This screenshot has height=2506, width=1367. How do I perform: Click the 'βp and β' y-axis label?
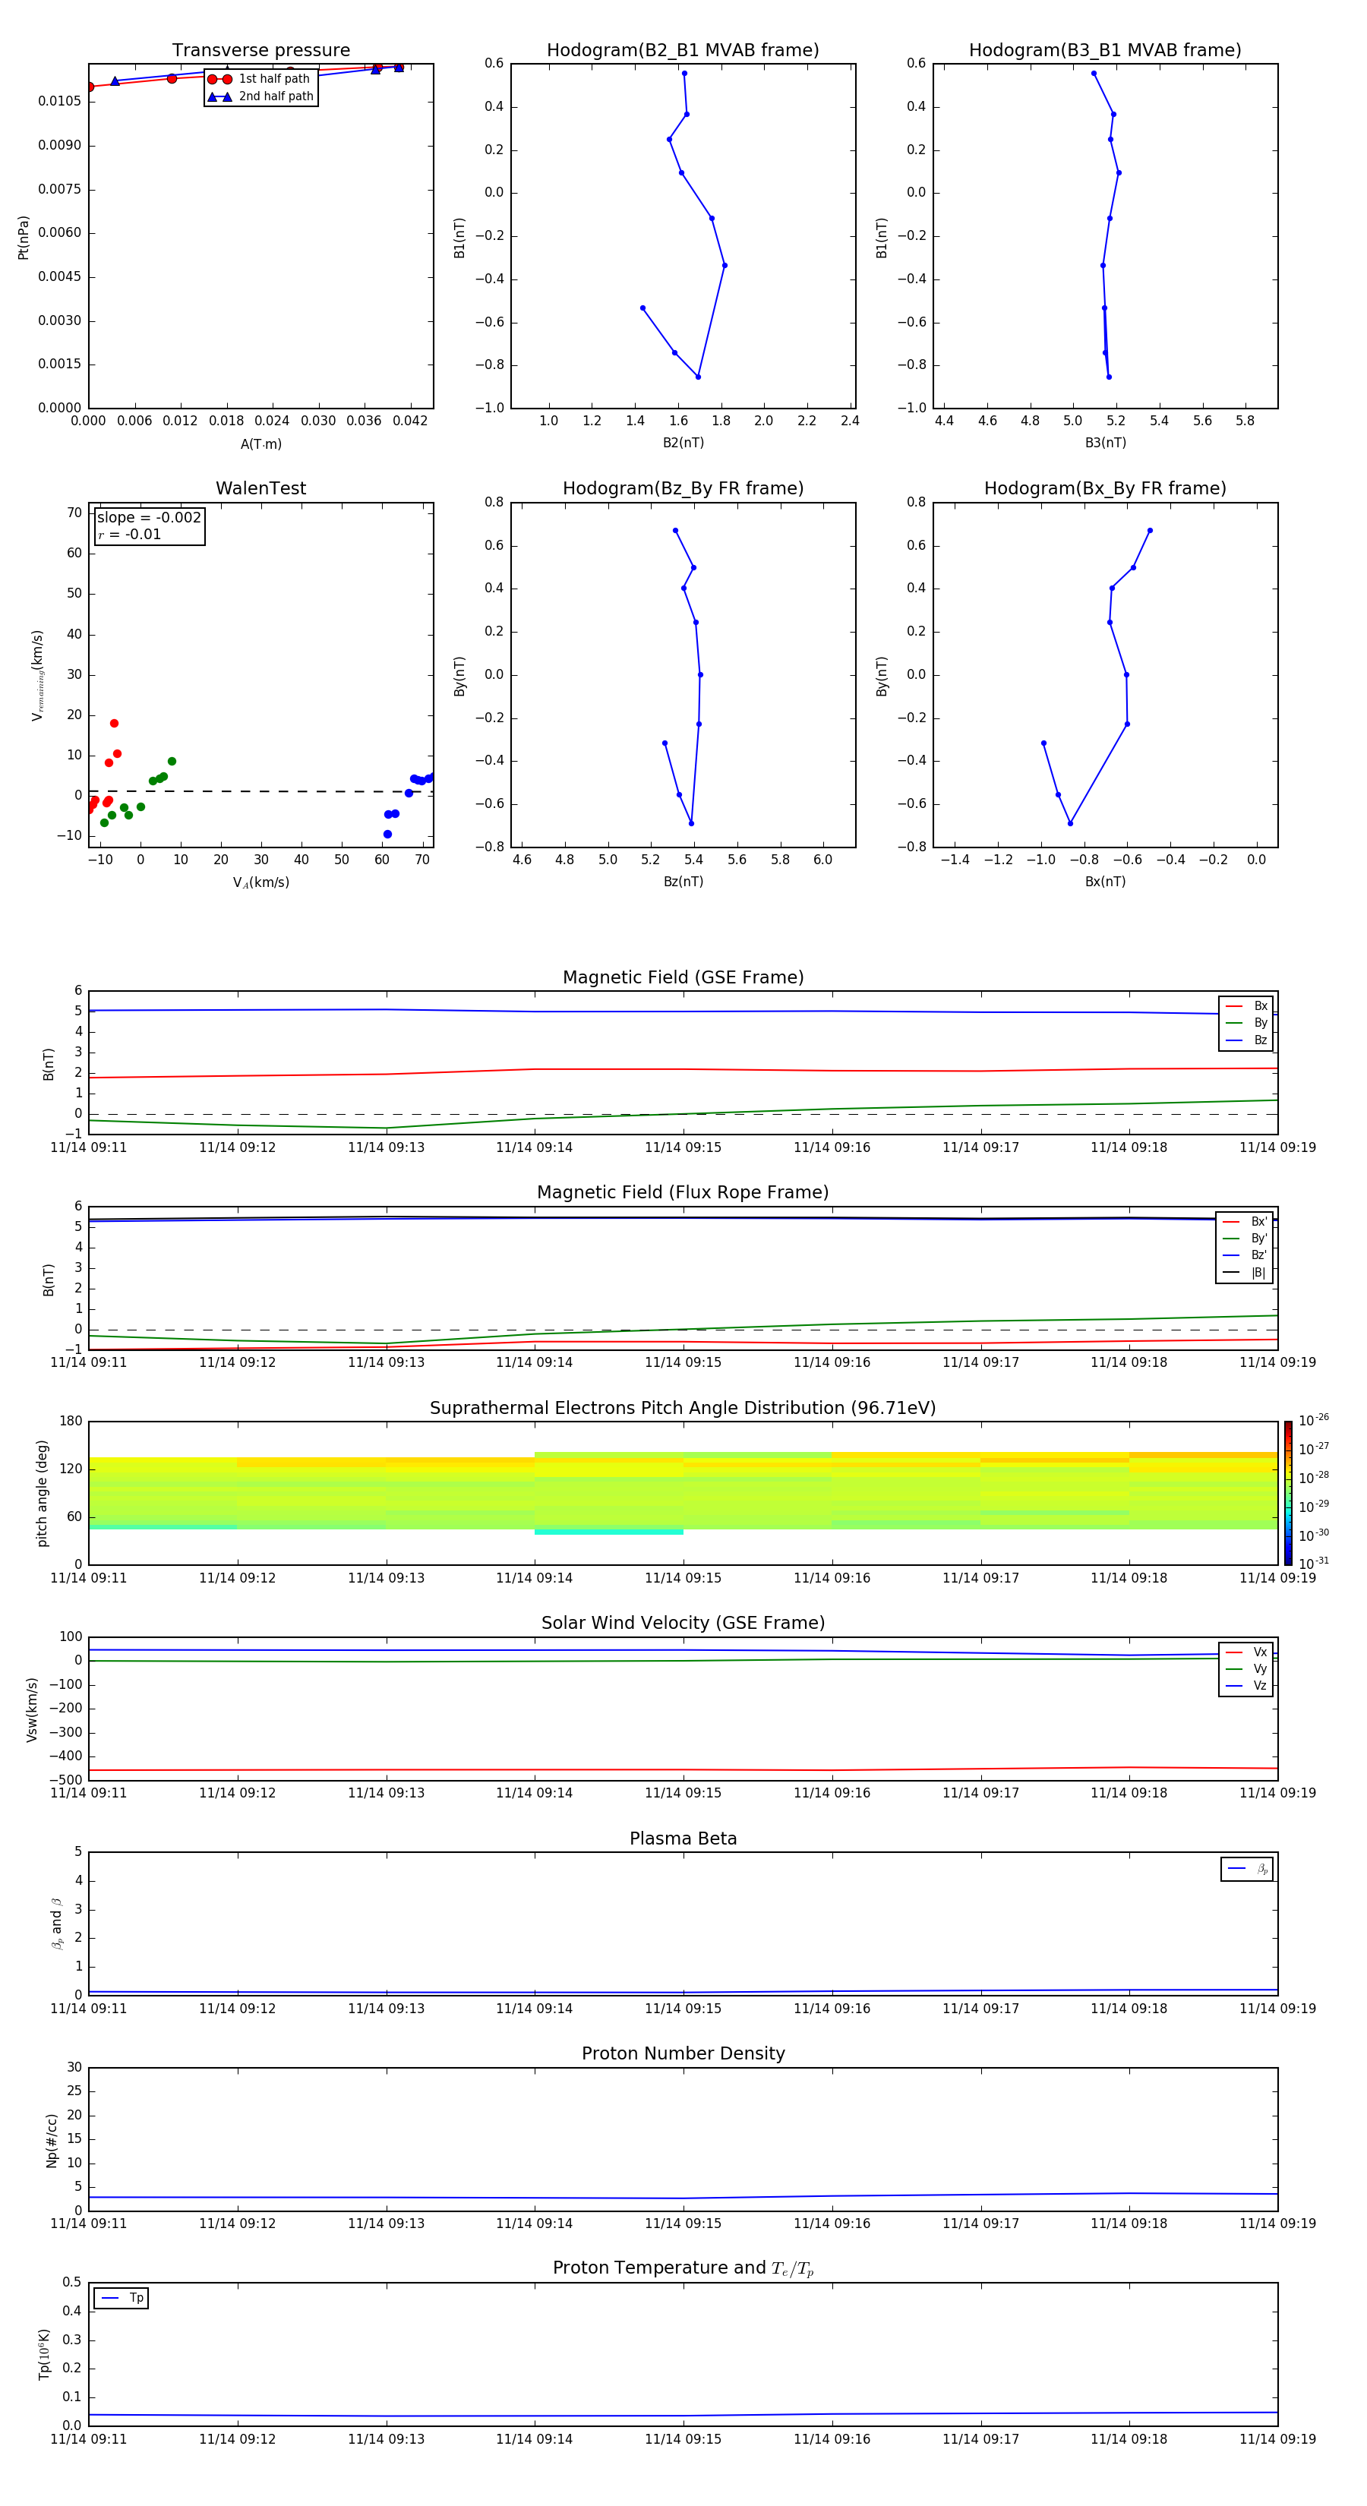pos(56,1924)
